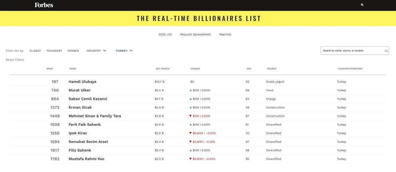Filter list by Youngest
The width and height of the screenshot is (396, 172).
click(x=54, y=51)
